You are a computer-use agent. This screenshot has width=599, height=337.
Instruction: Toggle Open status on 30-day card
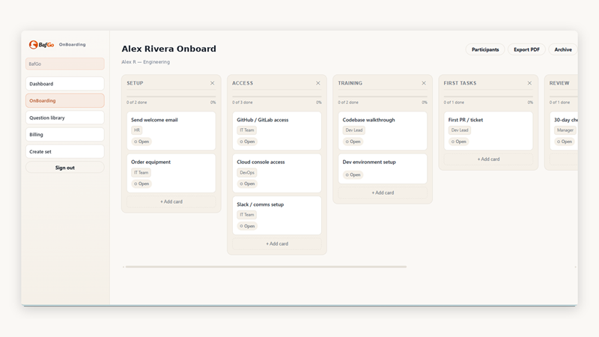point(565,142)
